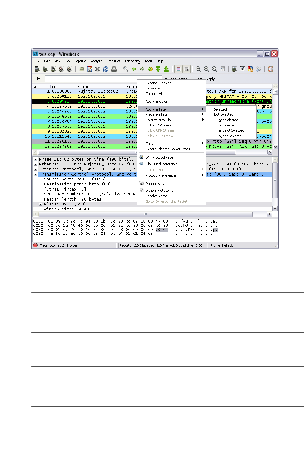
Task: Edit capture filters toolbar icon
Action: pyautogui.click(x=234, y=69)
